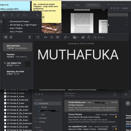
Task: Open the lock note dropdown
Action: (x=66, y=37)
